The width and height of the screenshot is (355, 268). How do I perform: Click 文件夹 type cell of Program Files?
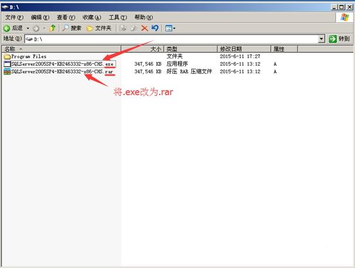[174, 56]
